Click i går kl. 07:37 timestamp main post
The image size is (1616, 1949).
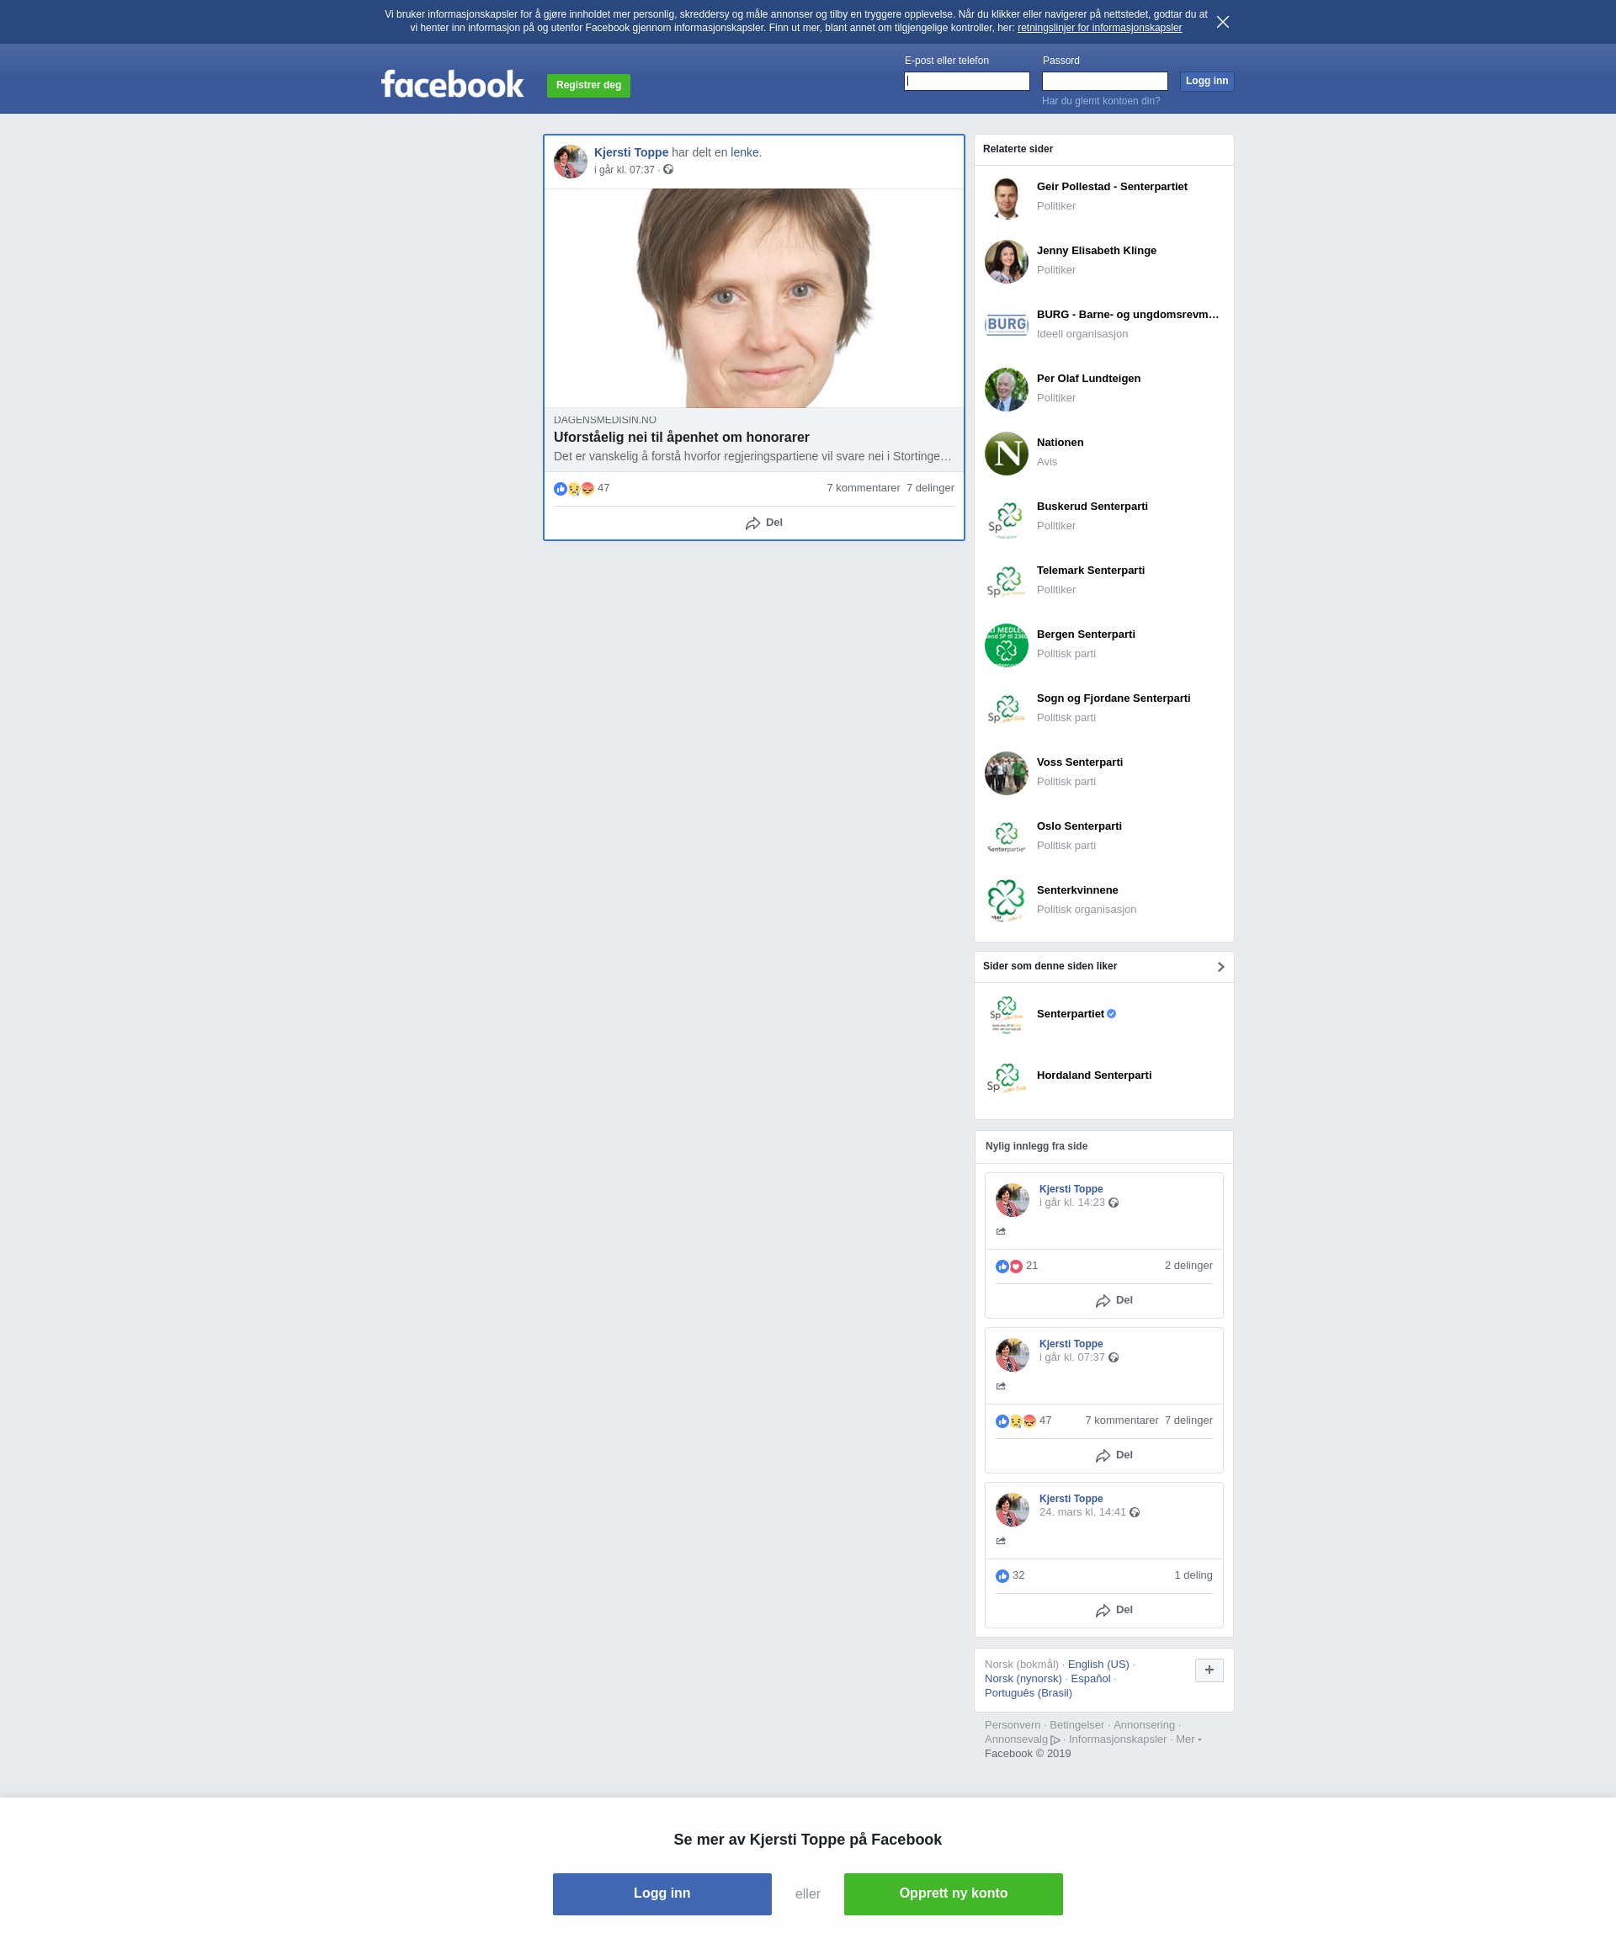coord(624,171)
